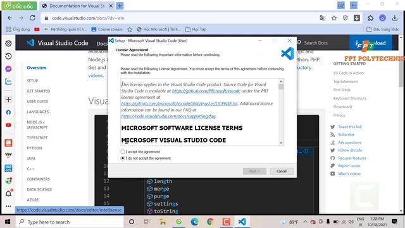Open YouTube icon in the sidebar
Image resolution: width=405 pixels, height=228 pixels.
[8, 125]
